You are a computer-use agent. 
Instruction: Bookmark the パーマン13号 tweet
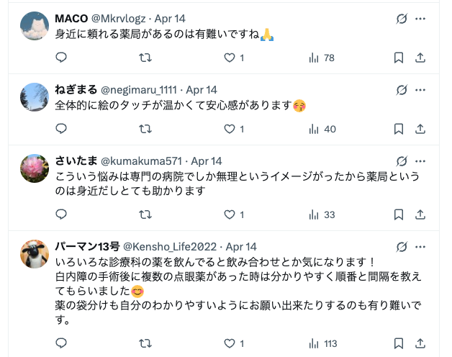[399, 343]
